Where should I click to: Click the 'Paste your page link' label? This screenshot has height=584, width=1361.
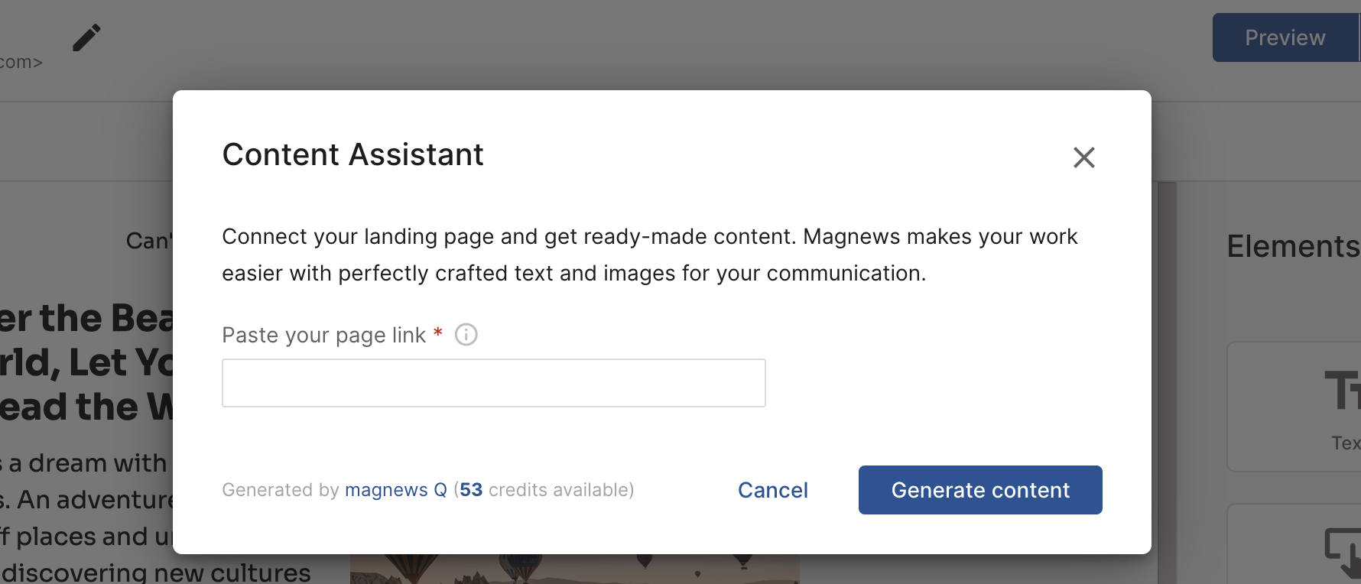click(x=323, y=335)
